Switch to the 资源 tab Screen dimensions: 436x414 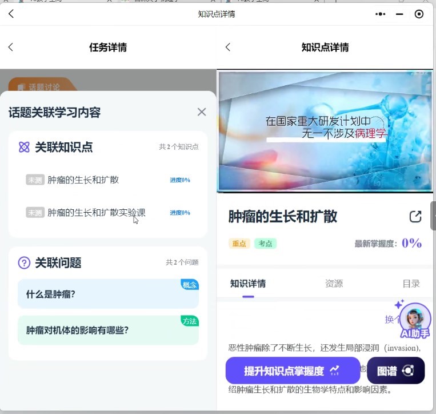334,284
